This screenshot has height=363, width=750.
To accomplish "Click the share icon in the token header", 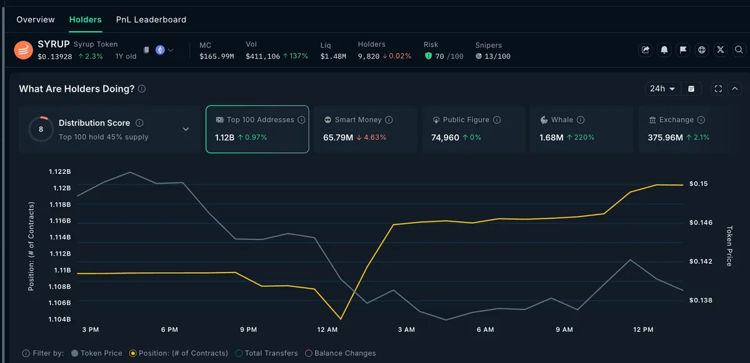I will [x=646, y=50].
